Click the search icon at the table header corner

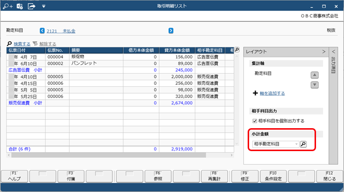(237, 50)
